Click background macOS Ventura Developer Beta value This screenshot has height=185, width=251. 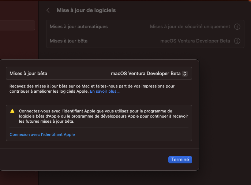click(195, 41)
